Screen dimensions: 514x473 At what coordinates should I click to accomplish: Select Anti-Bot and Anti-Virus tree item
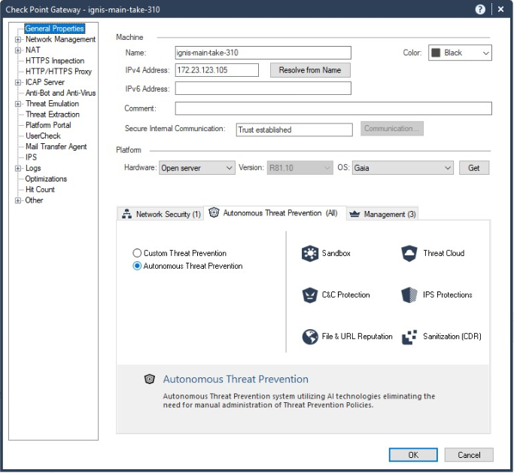point(61,93)
